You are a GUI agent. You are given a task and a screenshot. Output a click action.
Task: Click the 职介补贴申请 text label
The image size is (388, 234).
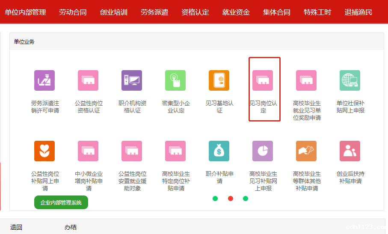219,178
